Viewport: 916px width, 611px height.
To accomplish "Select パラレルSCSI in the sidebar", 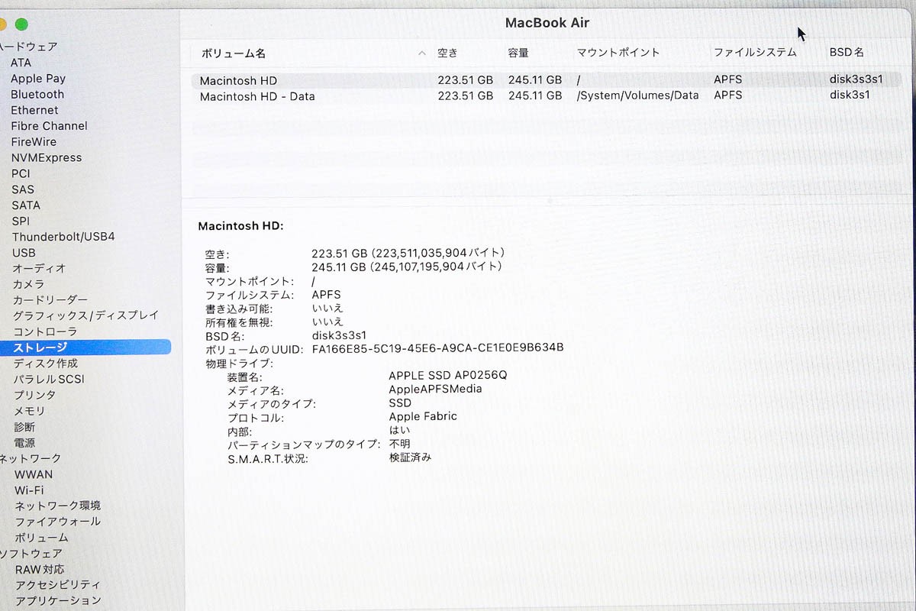I will (x=49, y=380).
